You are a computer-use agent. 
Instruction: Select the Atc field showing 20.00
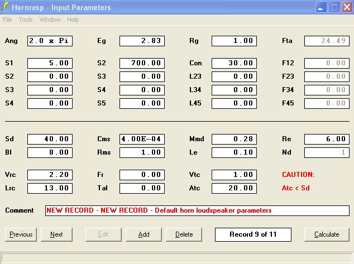(234, 188)
